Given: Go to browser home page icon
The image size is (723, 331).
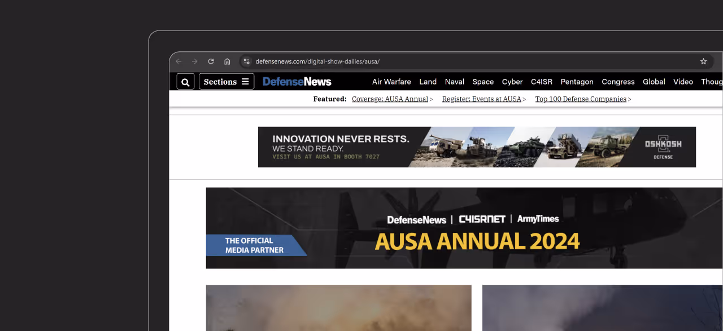Looking at the screenshot, I should pos(227,61).
